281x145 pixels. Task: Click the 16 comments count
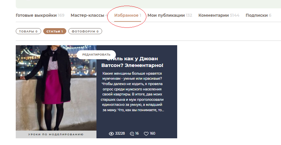[x=137, y=134]
